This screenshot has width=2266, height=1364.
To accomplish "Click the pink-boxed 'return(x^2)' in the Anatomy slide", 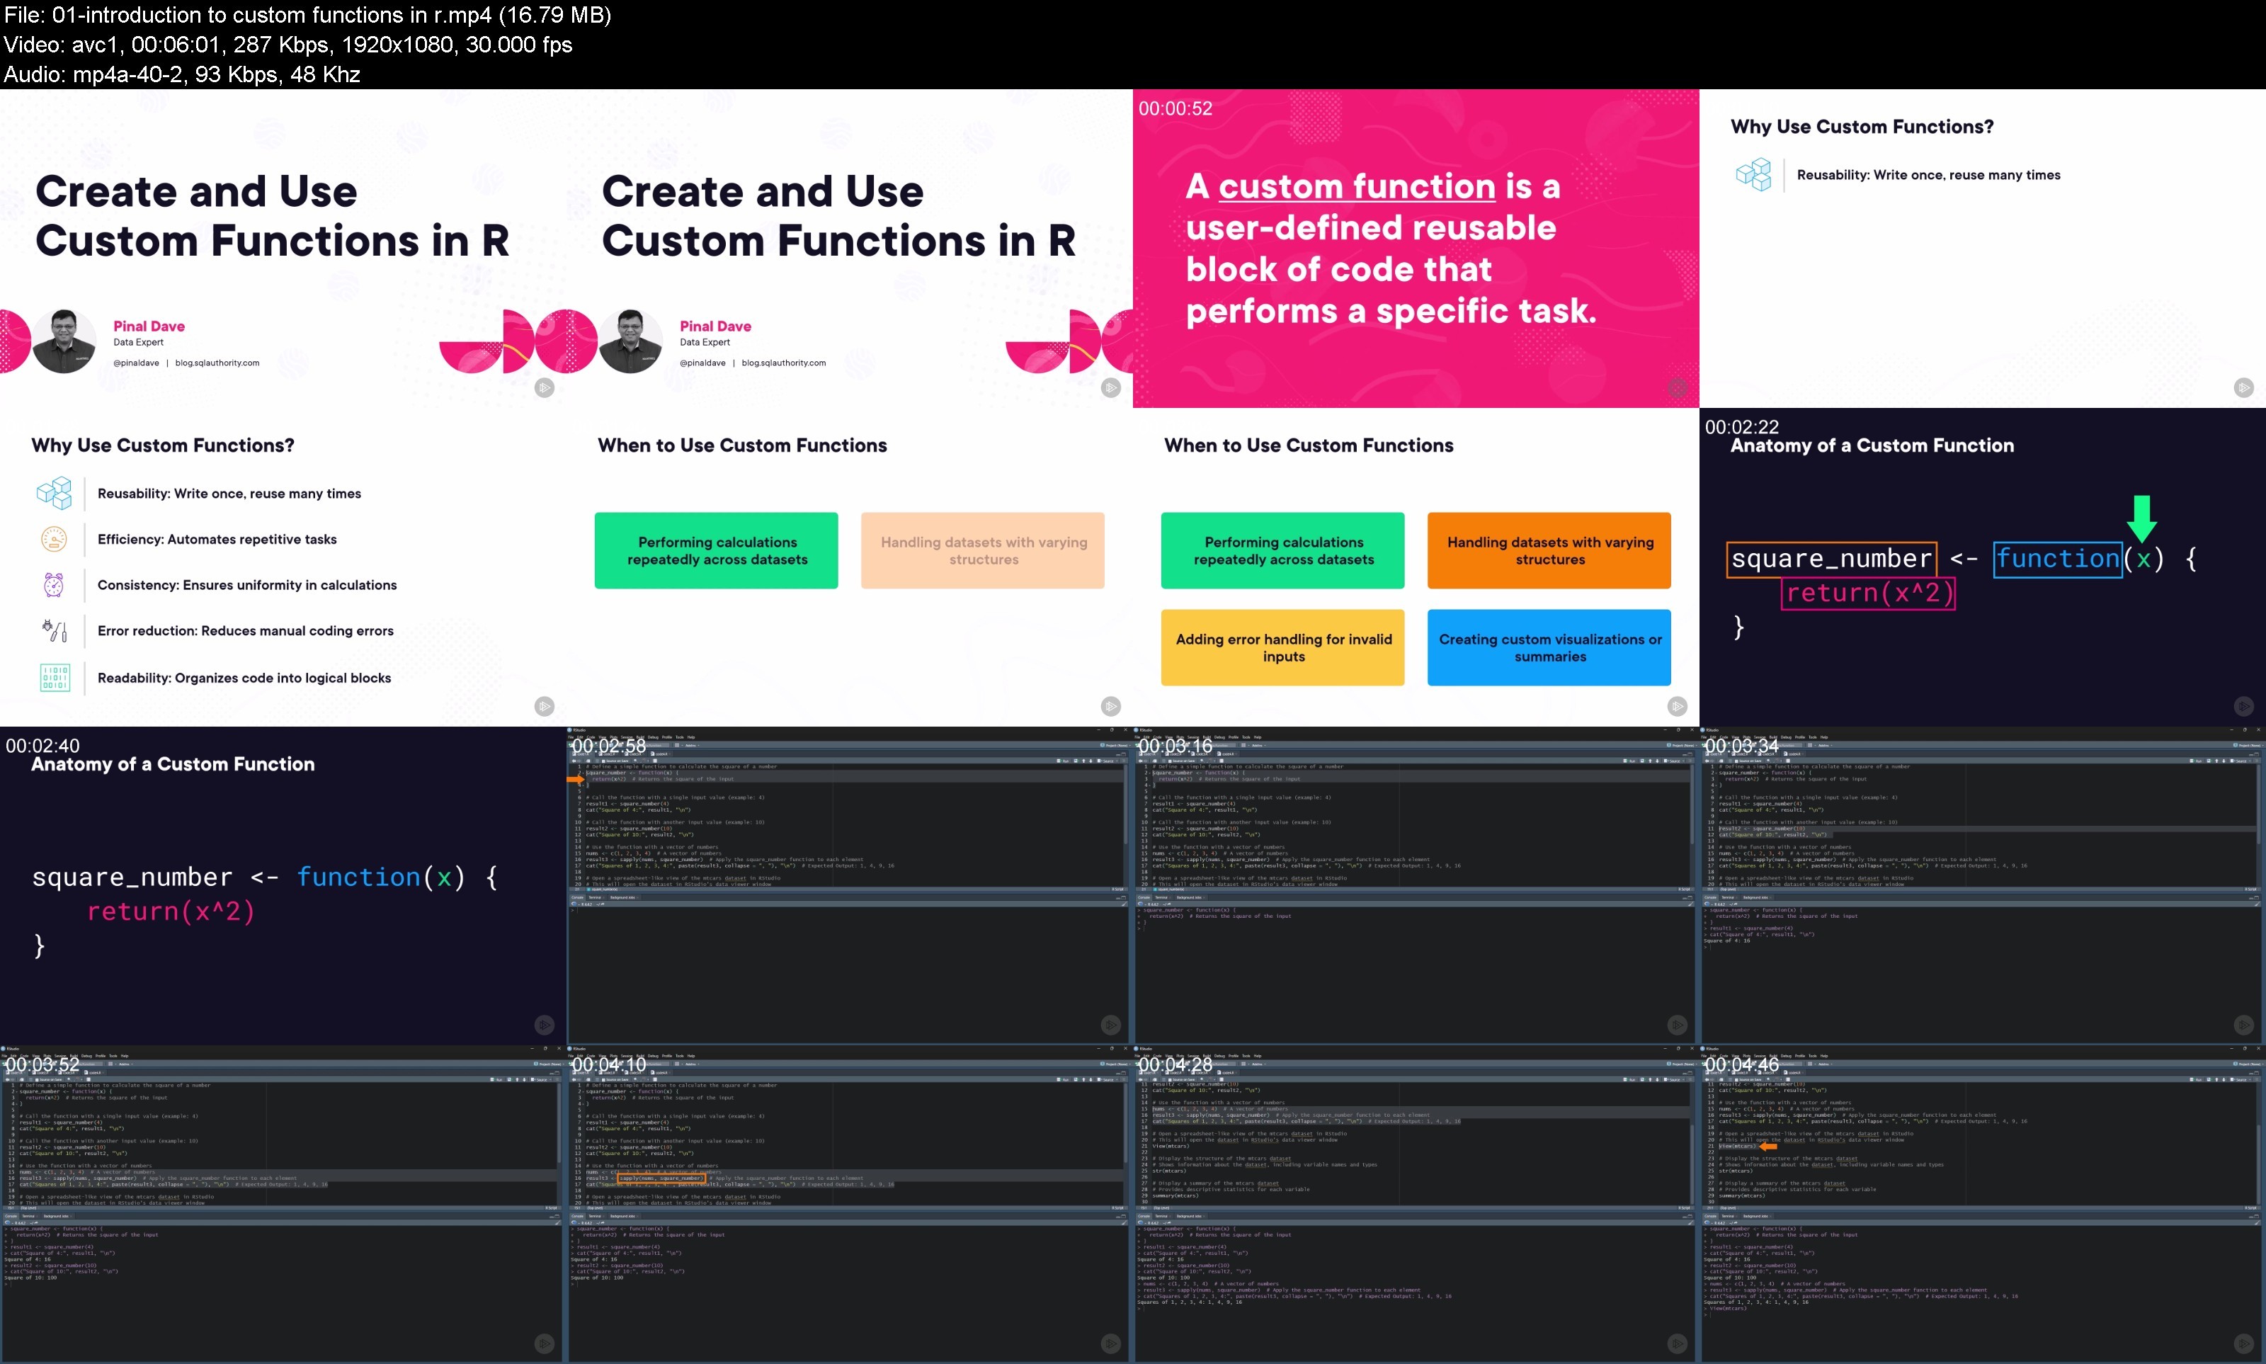I will point(1867,593).
